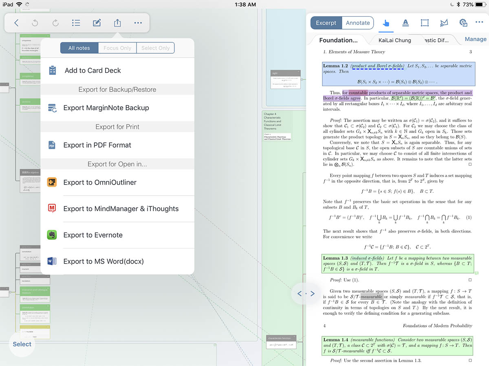Choose Export to MindManager & iThoughts
This screenshot has height=366, width=489.
point(117,209)
